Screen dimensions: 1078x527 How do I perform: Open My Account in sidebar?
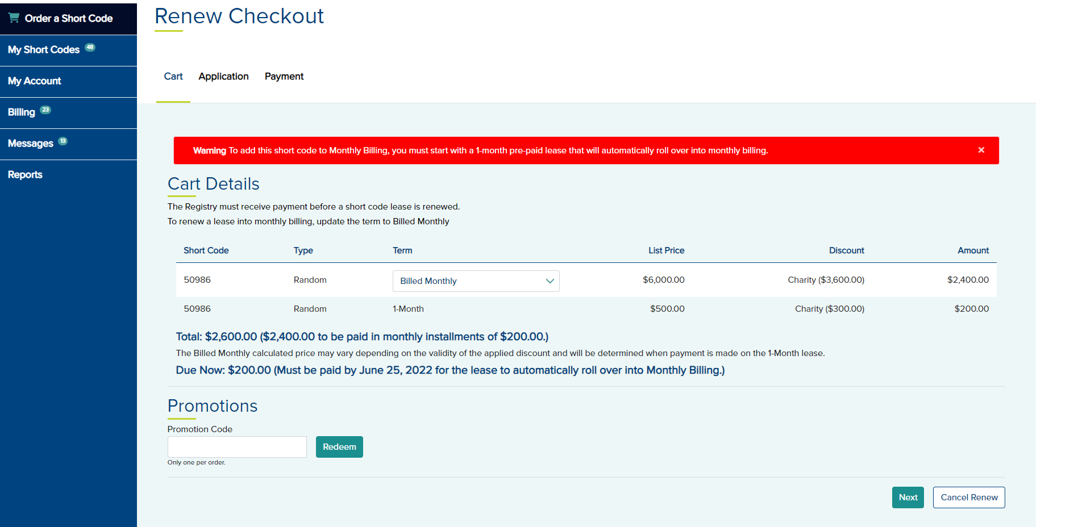(x=35, y=81)
